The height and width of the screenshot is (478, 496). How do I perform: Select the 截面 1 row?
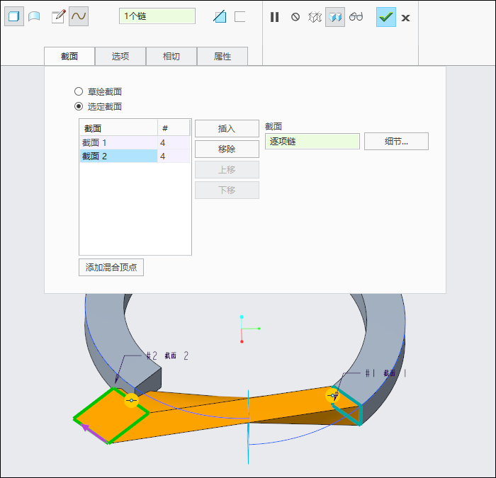coord(135,142)
